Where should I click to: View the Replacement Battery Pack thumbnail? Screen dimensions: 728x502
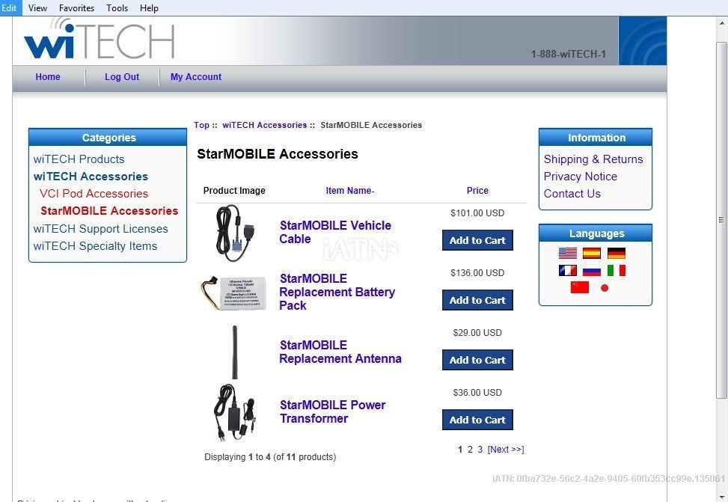click(x=233, y=293)
